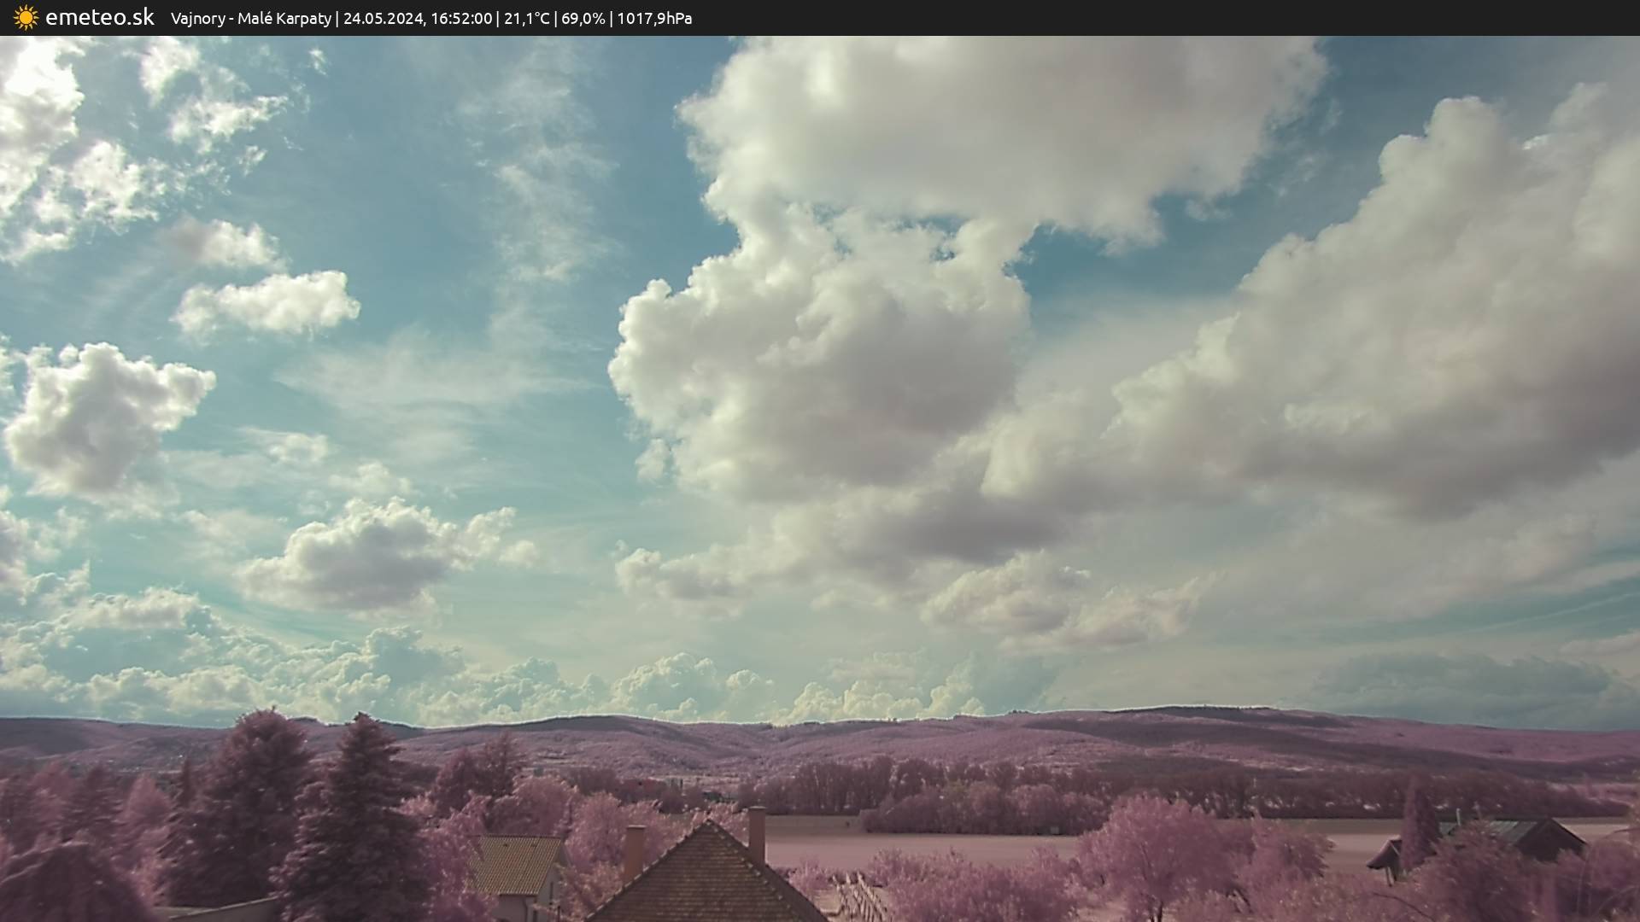Click the pressure reading 1017,9hPa
Image resolution: width=1640 pixels, height=922 pixels.
[654, 19]
